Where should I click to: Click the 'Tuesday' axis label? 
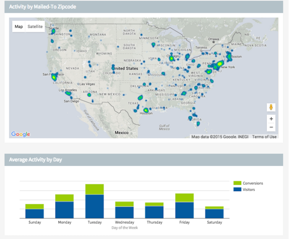(95, 222)
